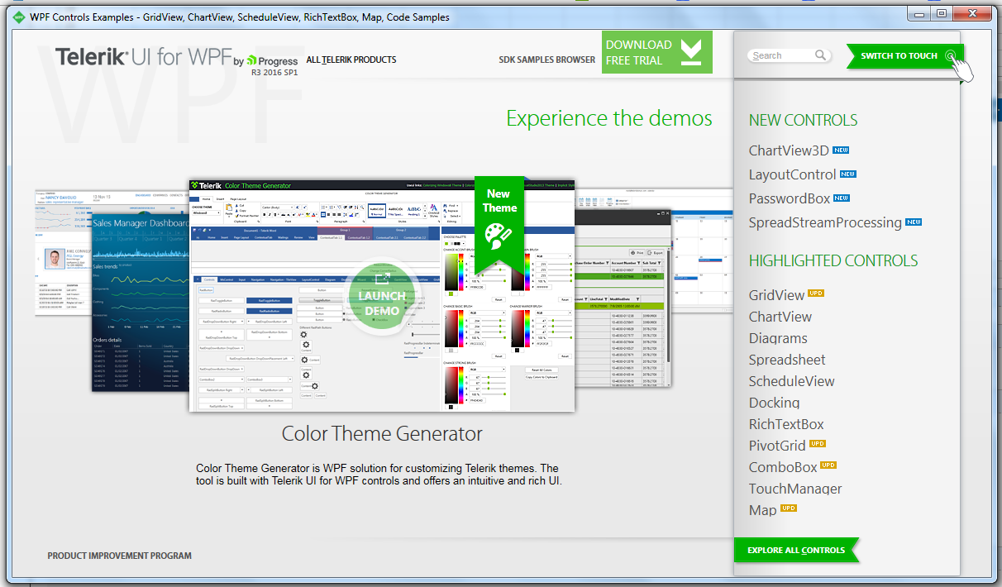Select RichTextBox in highlighted controls
The image size is (1002, 587).
[x=786, y=424]
